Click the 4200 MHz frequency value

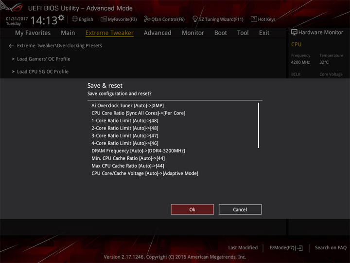300,62
